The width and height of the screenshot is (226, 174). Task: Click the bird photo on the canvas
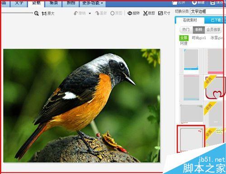pyautogui.click(x=81, y=105)
